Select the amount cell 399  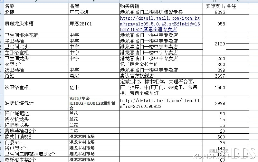(x=215, y=70)
